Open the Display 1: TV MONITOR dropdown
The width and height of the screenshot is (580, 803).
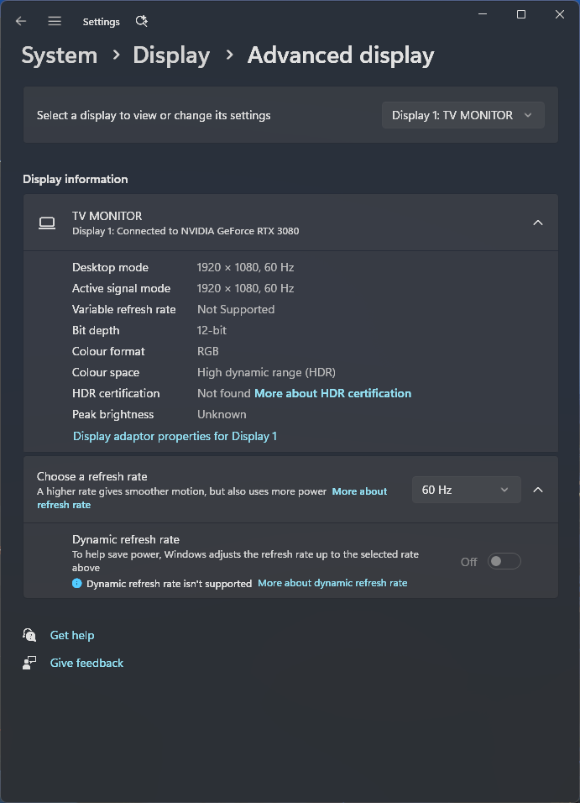pyautogui.click(x=462, y=115)
